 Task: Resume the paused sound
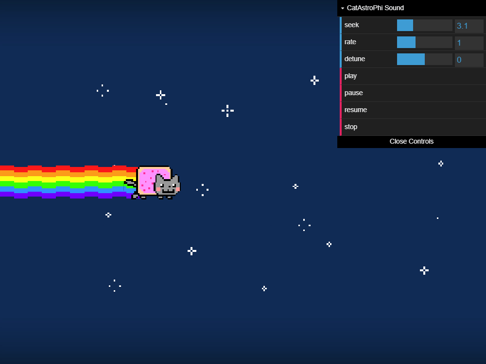(x=356, y=110)
